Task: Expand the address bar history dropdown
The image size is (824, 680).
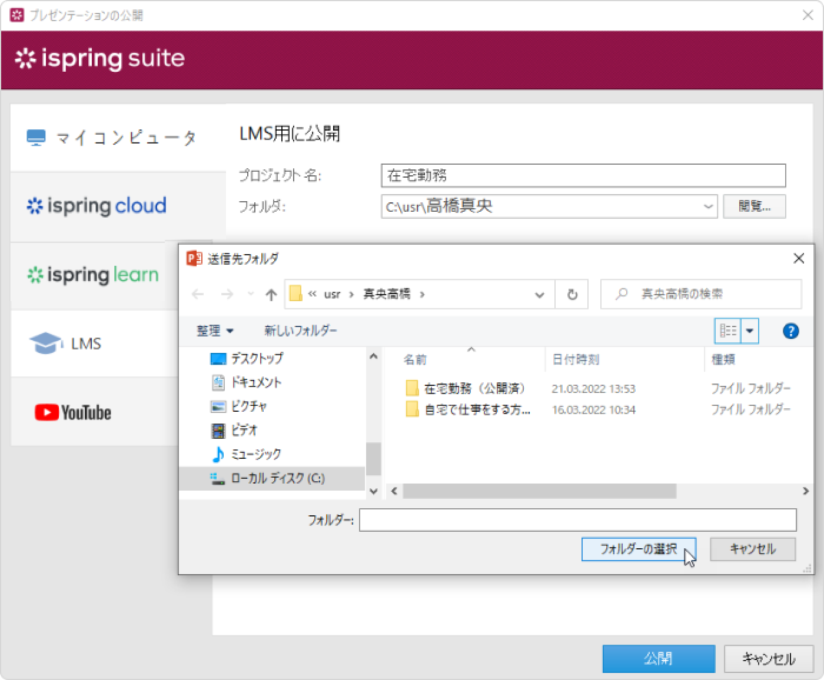Action: (539, 294)
